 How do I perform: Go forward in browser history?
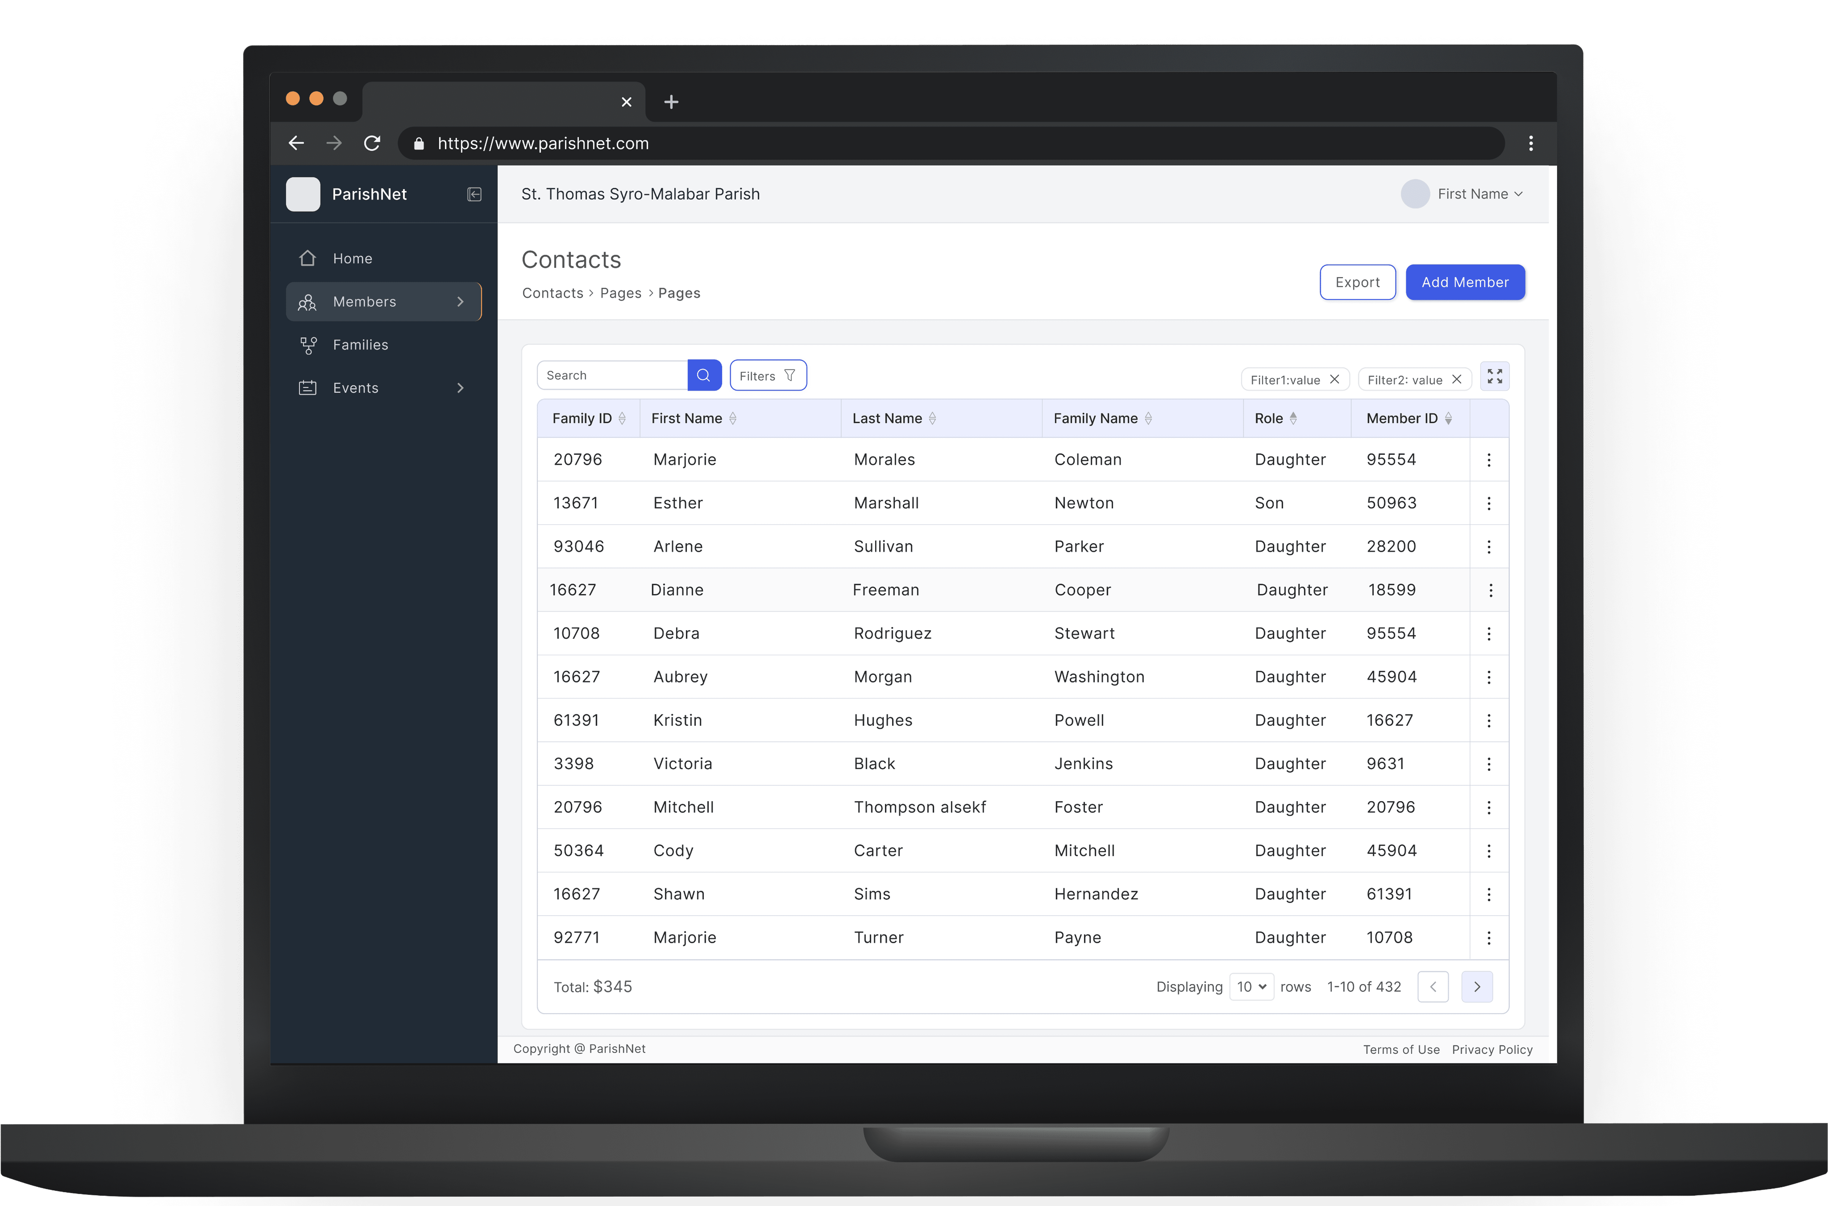(x=334, y=143)
